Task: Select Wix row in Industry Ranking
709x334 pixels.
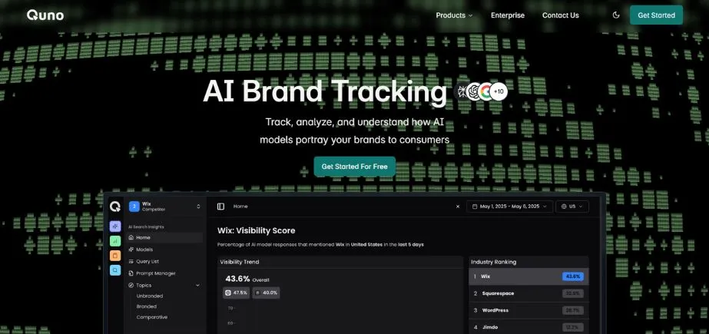Action: point(528,276)
